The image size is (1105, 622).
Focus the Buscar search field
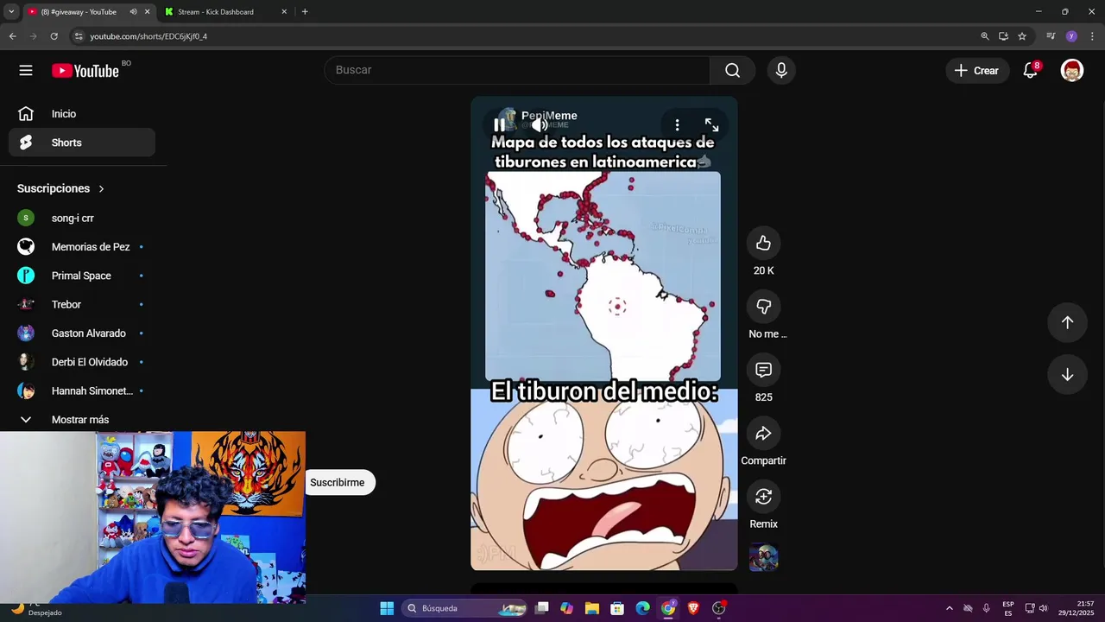pos(517,70)
